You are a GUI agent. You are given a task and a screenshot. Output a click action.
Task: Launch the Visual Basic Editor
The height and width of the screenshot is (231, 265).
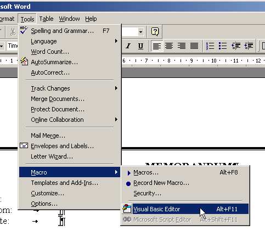pos(185,209)
